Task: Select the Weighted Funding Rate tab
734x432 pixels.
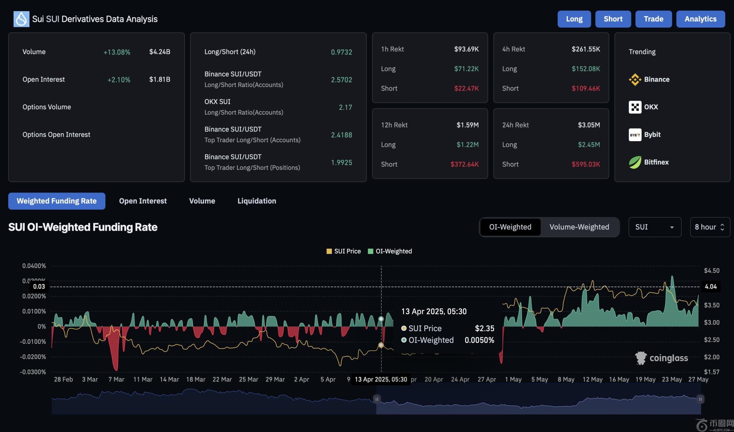Action: (57, 201)
